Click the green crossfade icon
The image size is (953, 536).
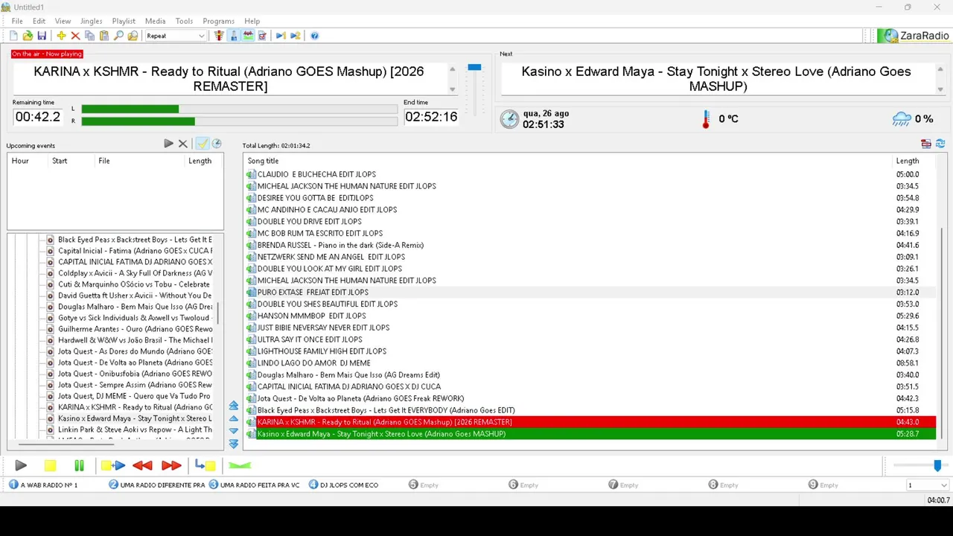pyautogui.click(x=240, y=466)
